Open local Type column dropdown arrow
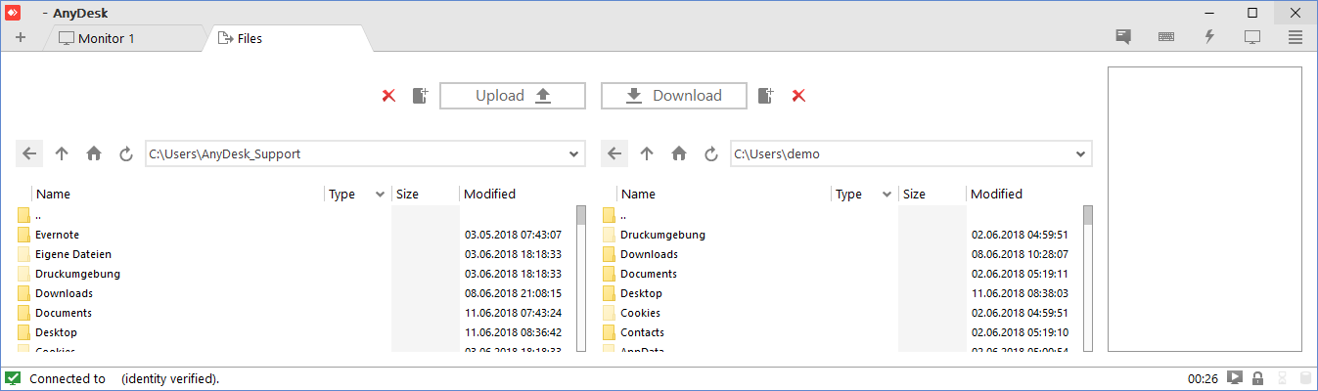Image resolution: width=1318 pixels, height=391 pixels. tap(381, 195)
